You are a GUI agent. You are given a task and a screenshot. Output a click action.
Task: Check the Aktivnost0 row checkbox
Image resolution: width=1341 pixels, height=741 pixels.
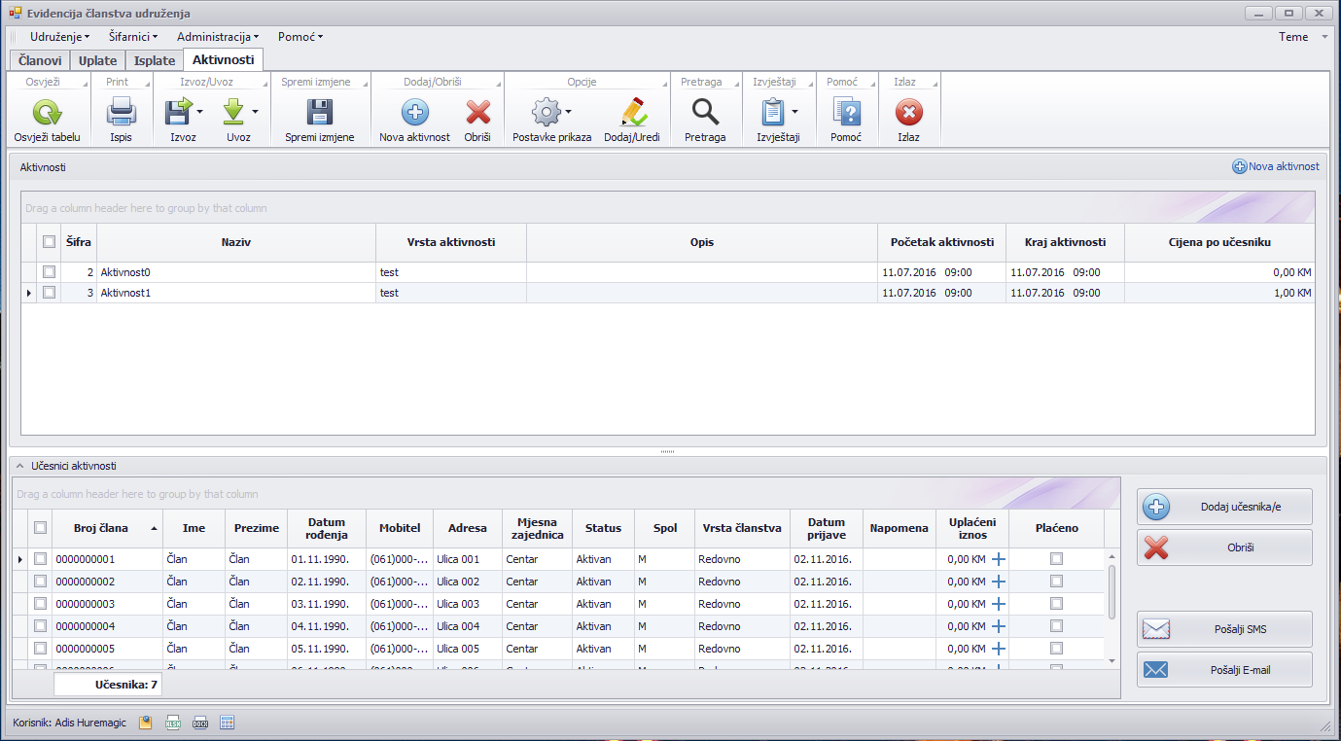(49, 272)
